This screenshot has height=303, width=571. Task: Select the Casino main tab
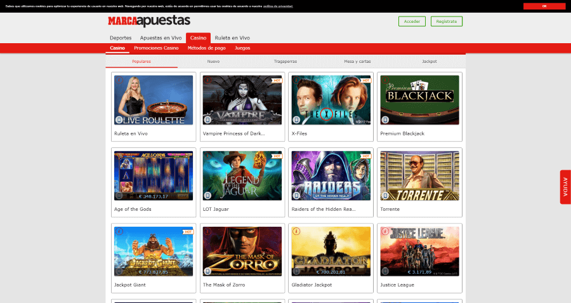pos(198,38)
